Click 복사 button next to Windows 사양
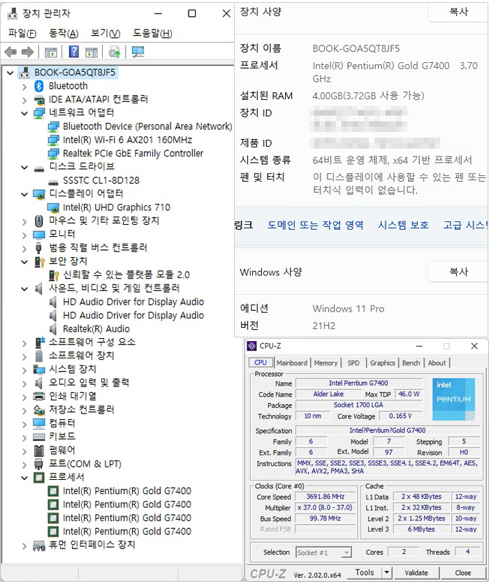489x584 pixels. pyautogui.click(x=458, y=272)
